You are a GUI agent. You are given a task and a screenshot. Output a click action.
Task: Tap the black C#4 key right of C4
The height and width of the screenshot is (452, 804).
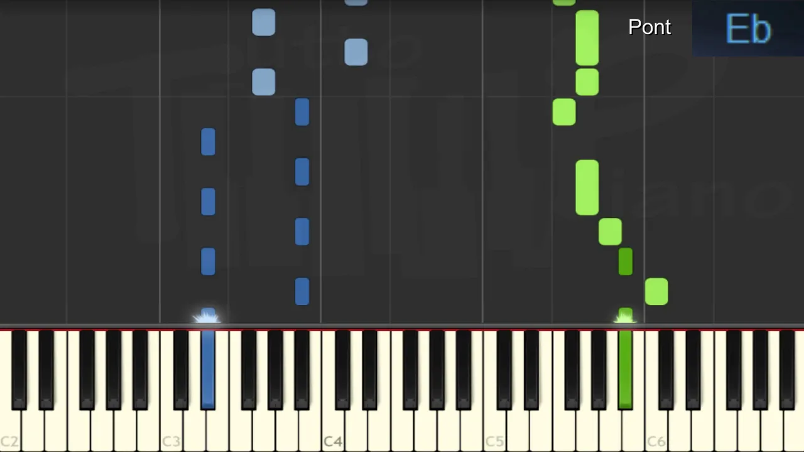click(x=343, y=370)
